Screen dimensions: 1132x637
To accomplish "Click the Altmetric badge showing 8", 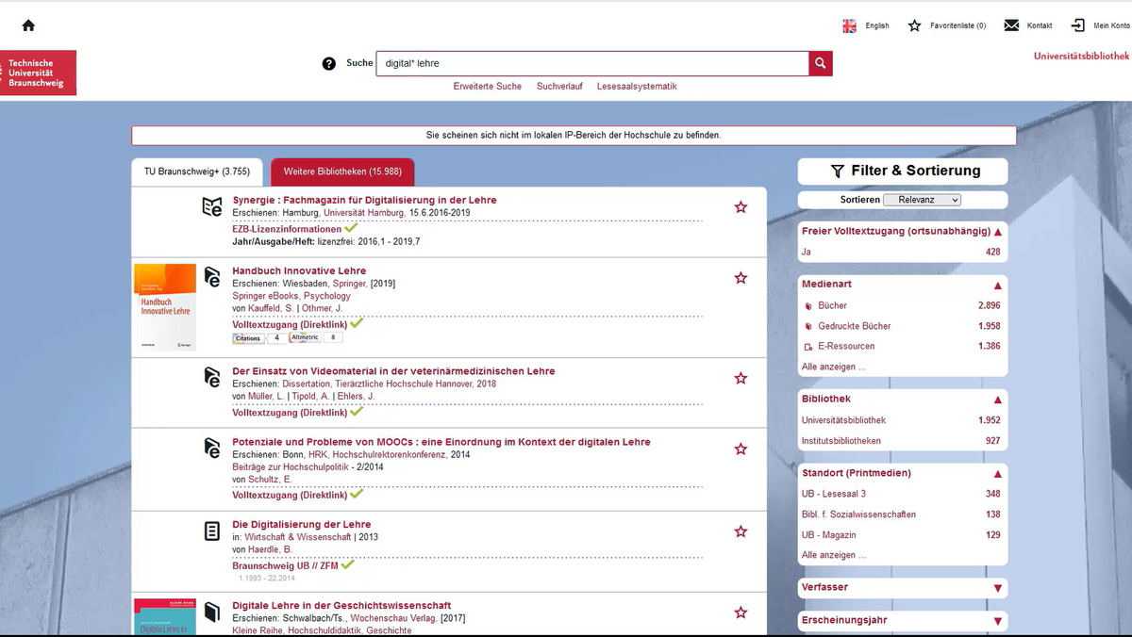I will (x=317, y=337).
